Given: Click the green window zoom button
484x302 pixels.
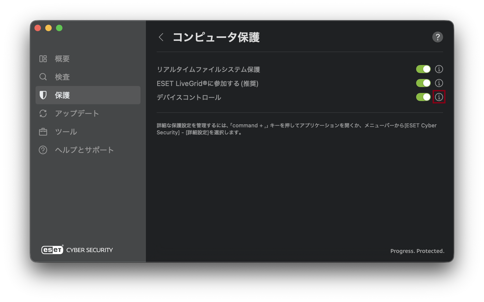Looking at the screenshot, I should point(59,28).
